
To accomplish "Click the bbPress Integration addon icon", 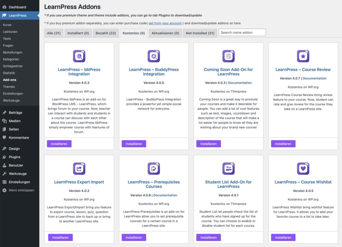I will pyautogui.click(x=79, y=56).
